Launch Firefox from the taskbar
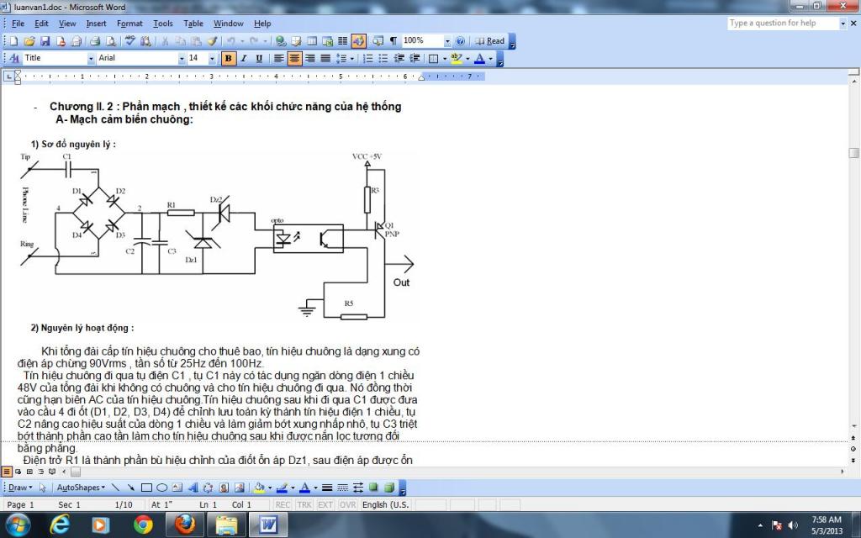 [x=185, y=525]
